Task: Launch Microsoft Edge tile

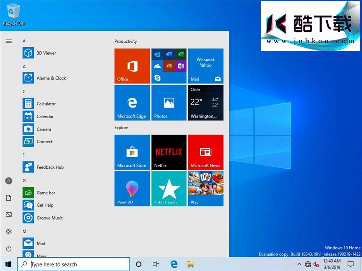Action: [132, 103]
